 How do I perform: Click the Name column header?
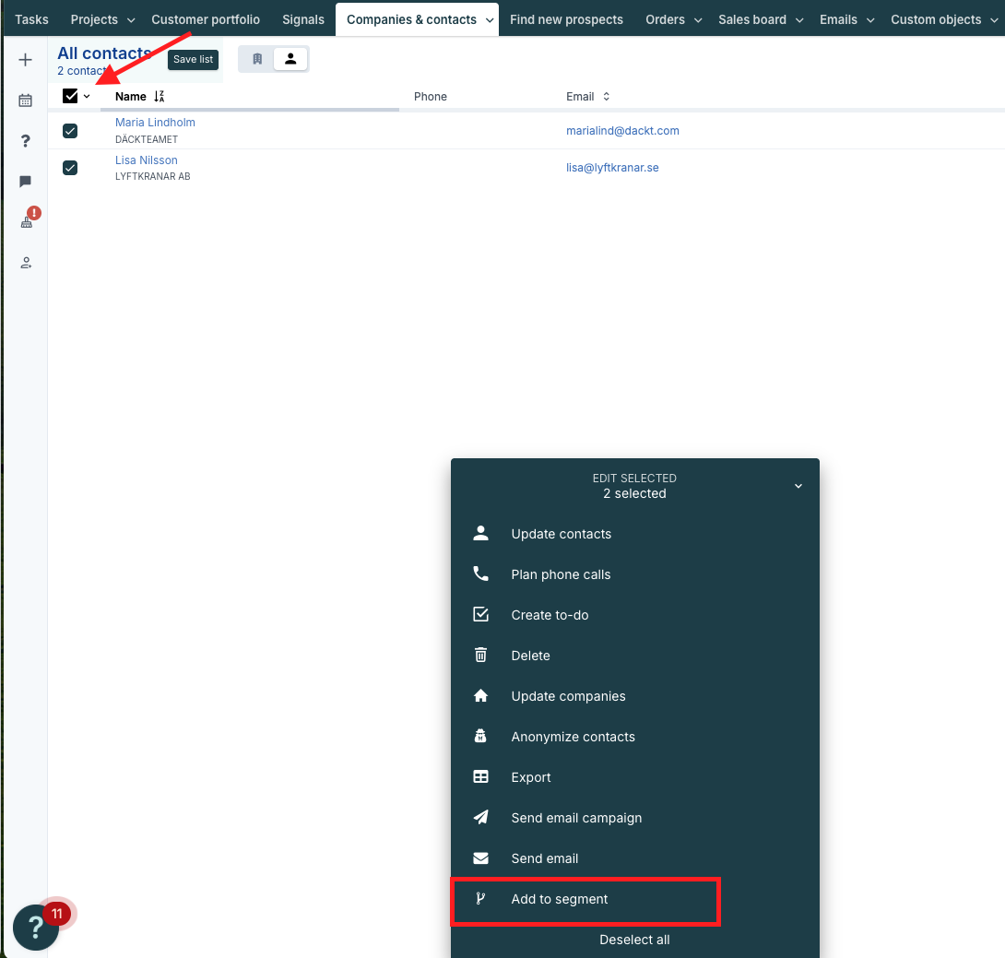coord(131,96)
